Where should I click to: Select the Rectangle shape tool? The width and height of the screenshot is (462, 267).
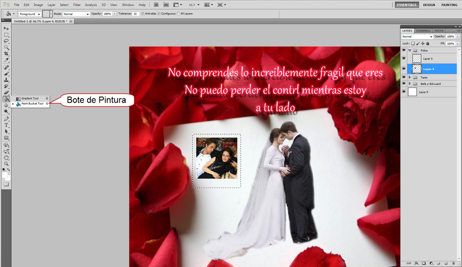click(6, 138)
